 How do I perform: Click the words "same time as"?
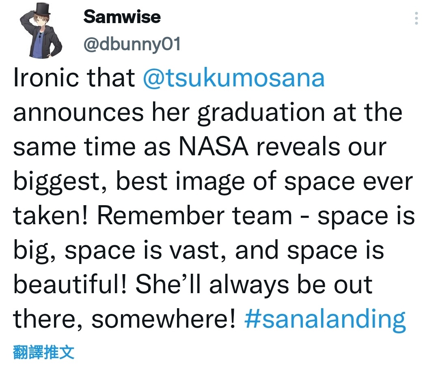92,147
